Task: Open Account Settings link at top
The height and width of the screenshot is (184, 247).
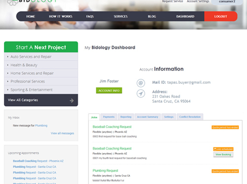Action: click(x=198, y=1)
